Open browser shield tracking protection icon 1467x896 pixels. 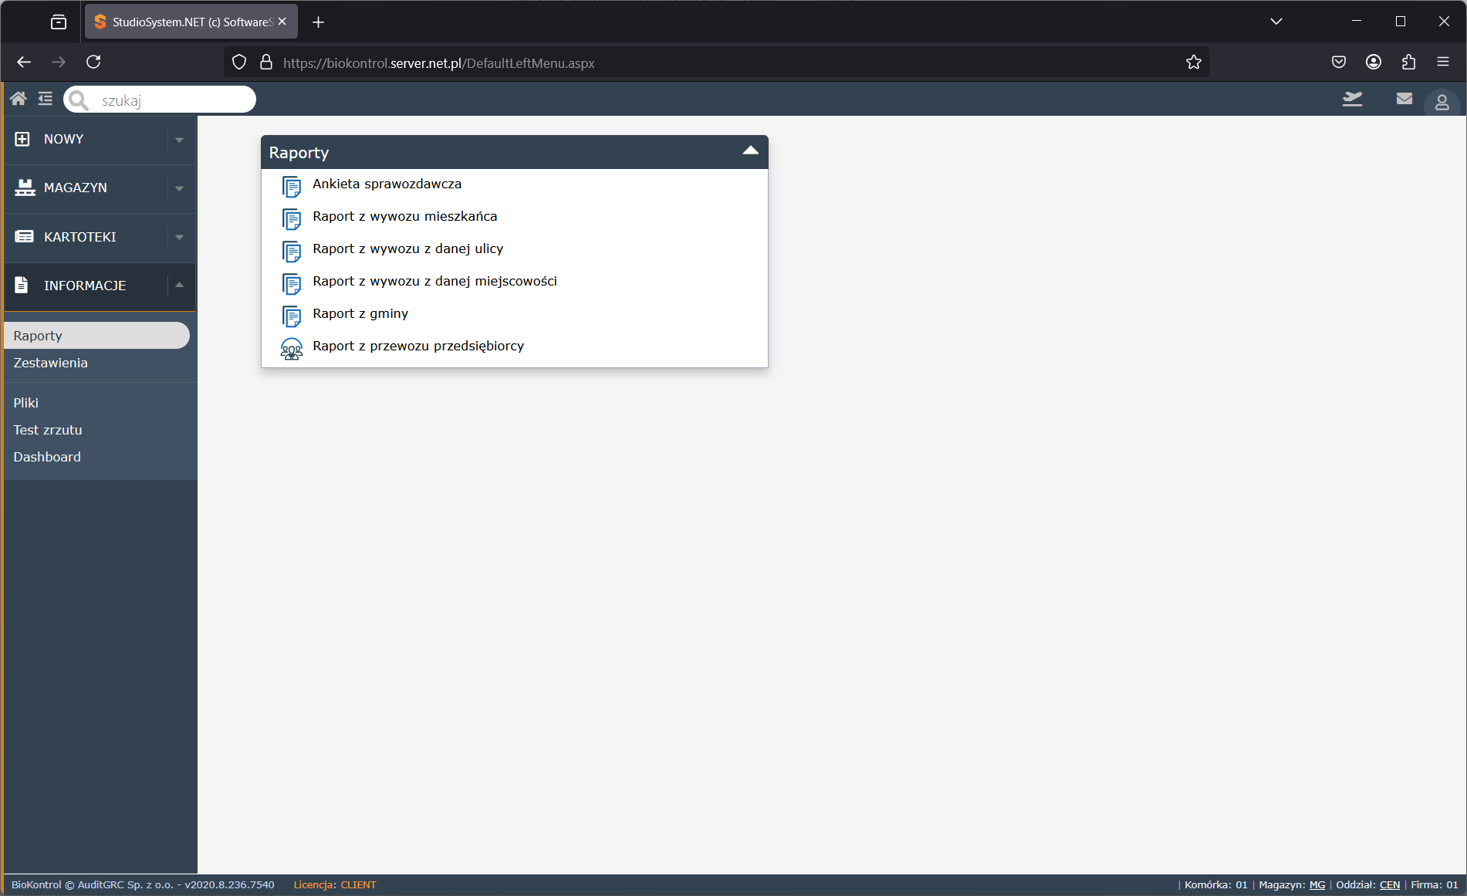tap(239, 63)
